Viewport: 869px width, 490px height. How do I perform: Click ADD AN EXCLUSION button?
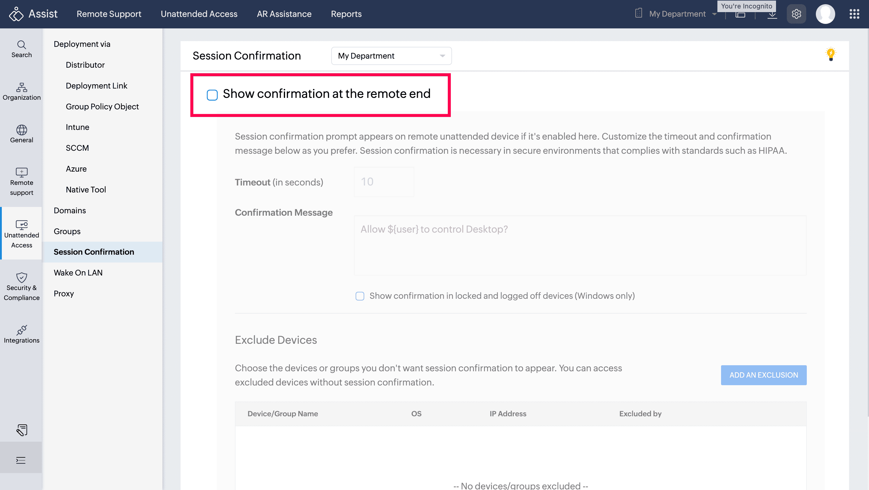(x=763, y=375)
